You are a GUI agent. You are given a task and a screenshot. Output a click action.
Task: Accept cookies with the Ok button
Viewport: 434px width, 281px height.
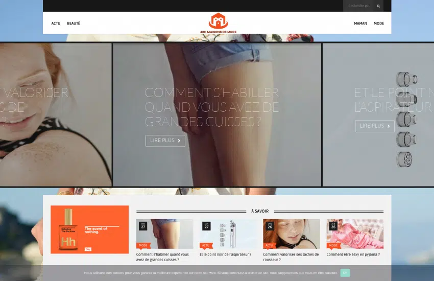point(345,273)
